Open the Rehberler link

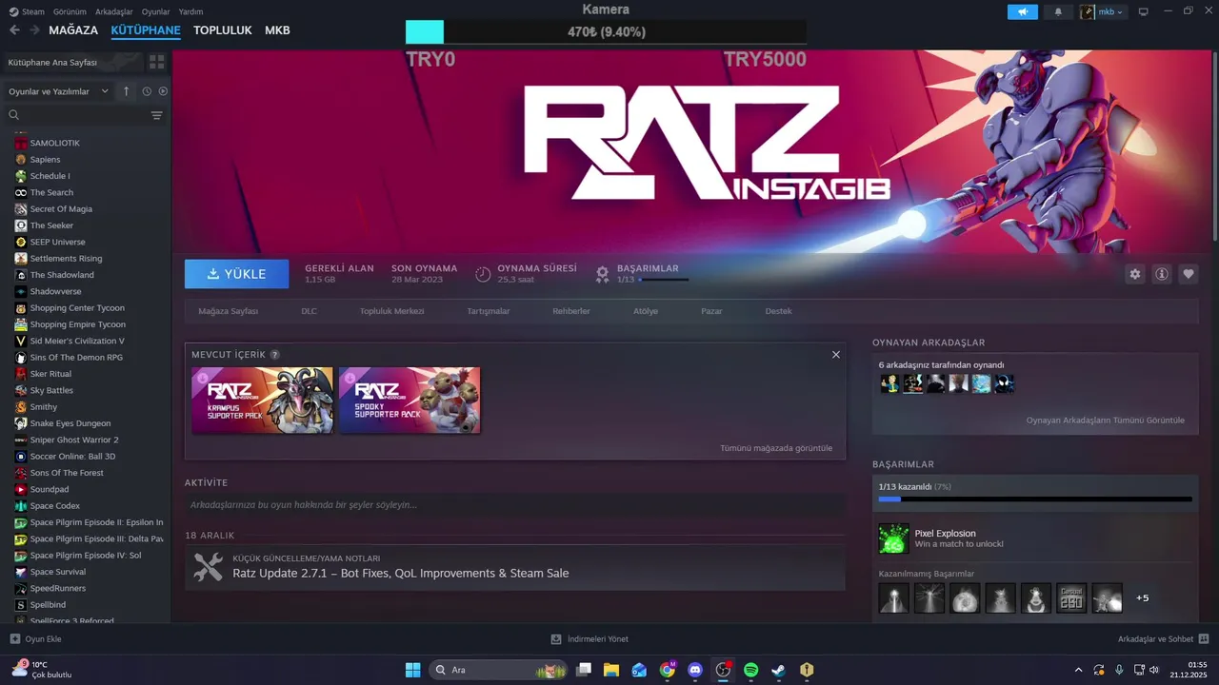click(x=571, y=311)
